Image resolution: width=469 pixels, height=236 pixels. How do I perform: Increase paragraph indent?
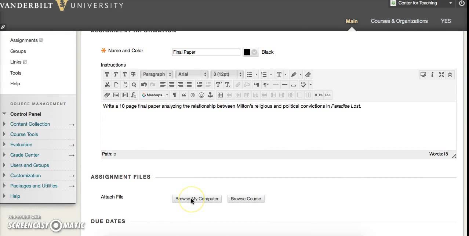point(200,85)
